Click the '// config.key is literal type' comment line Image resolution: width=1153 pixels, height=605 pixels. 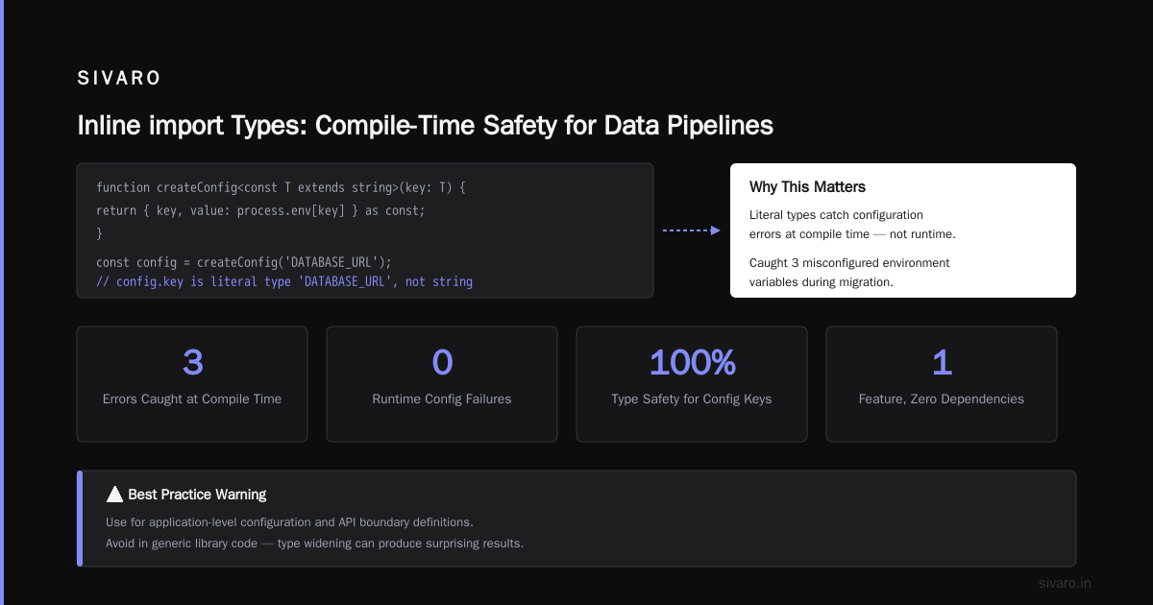[x=284, y=281]
